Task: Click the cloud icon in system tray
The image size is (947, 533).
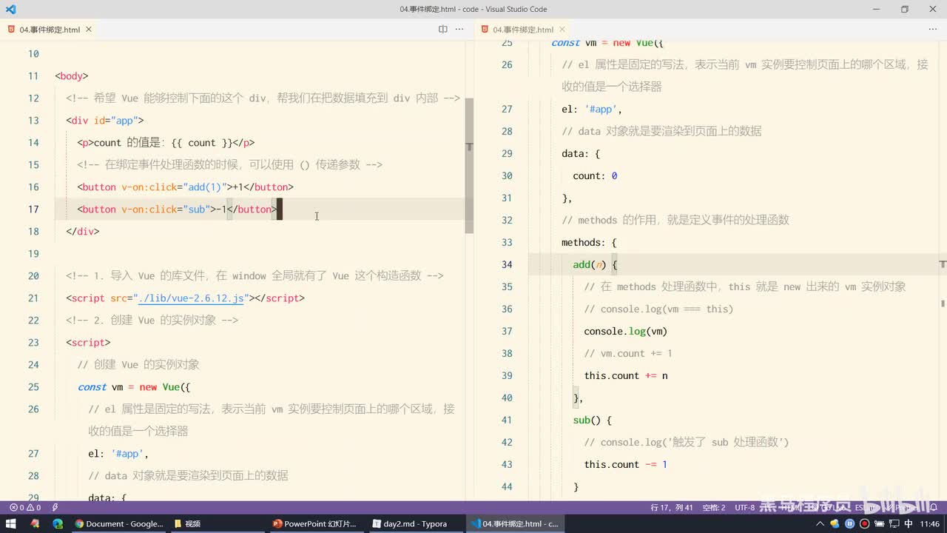Action: (835, 523)
